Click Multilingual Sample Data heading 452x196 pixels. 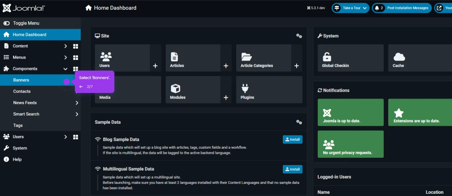point(128,169)
